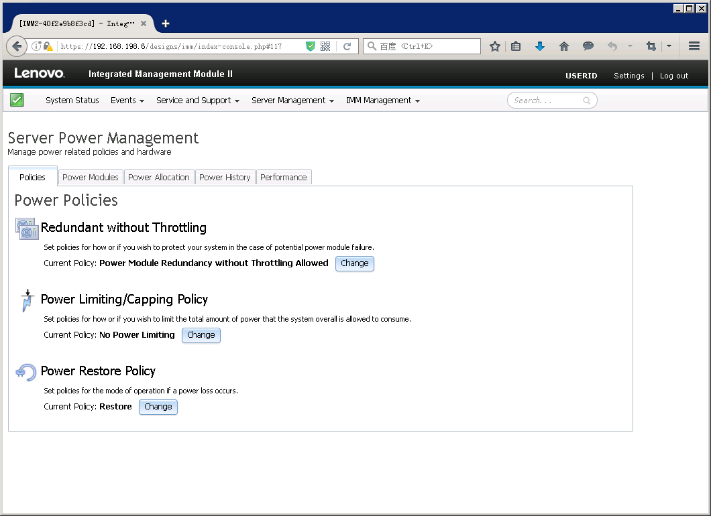Click the Log out link
The height and width of the screenshot is (516, 711).
tap(674, 76)
